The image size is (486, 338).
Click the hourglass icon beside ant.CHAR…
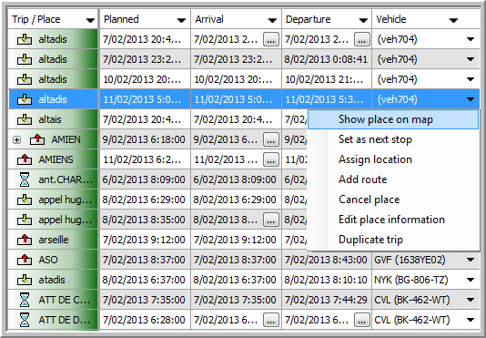(x=25, y=179)
